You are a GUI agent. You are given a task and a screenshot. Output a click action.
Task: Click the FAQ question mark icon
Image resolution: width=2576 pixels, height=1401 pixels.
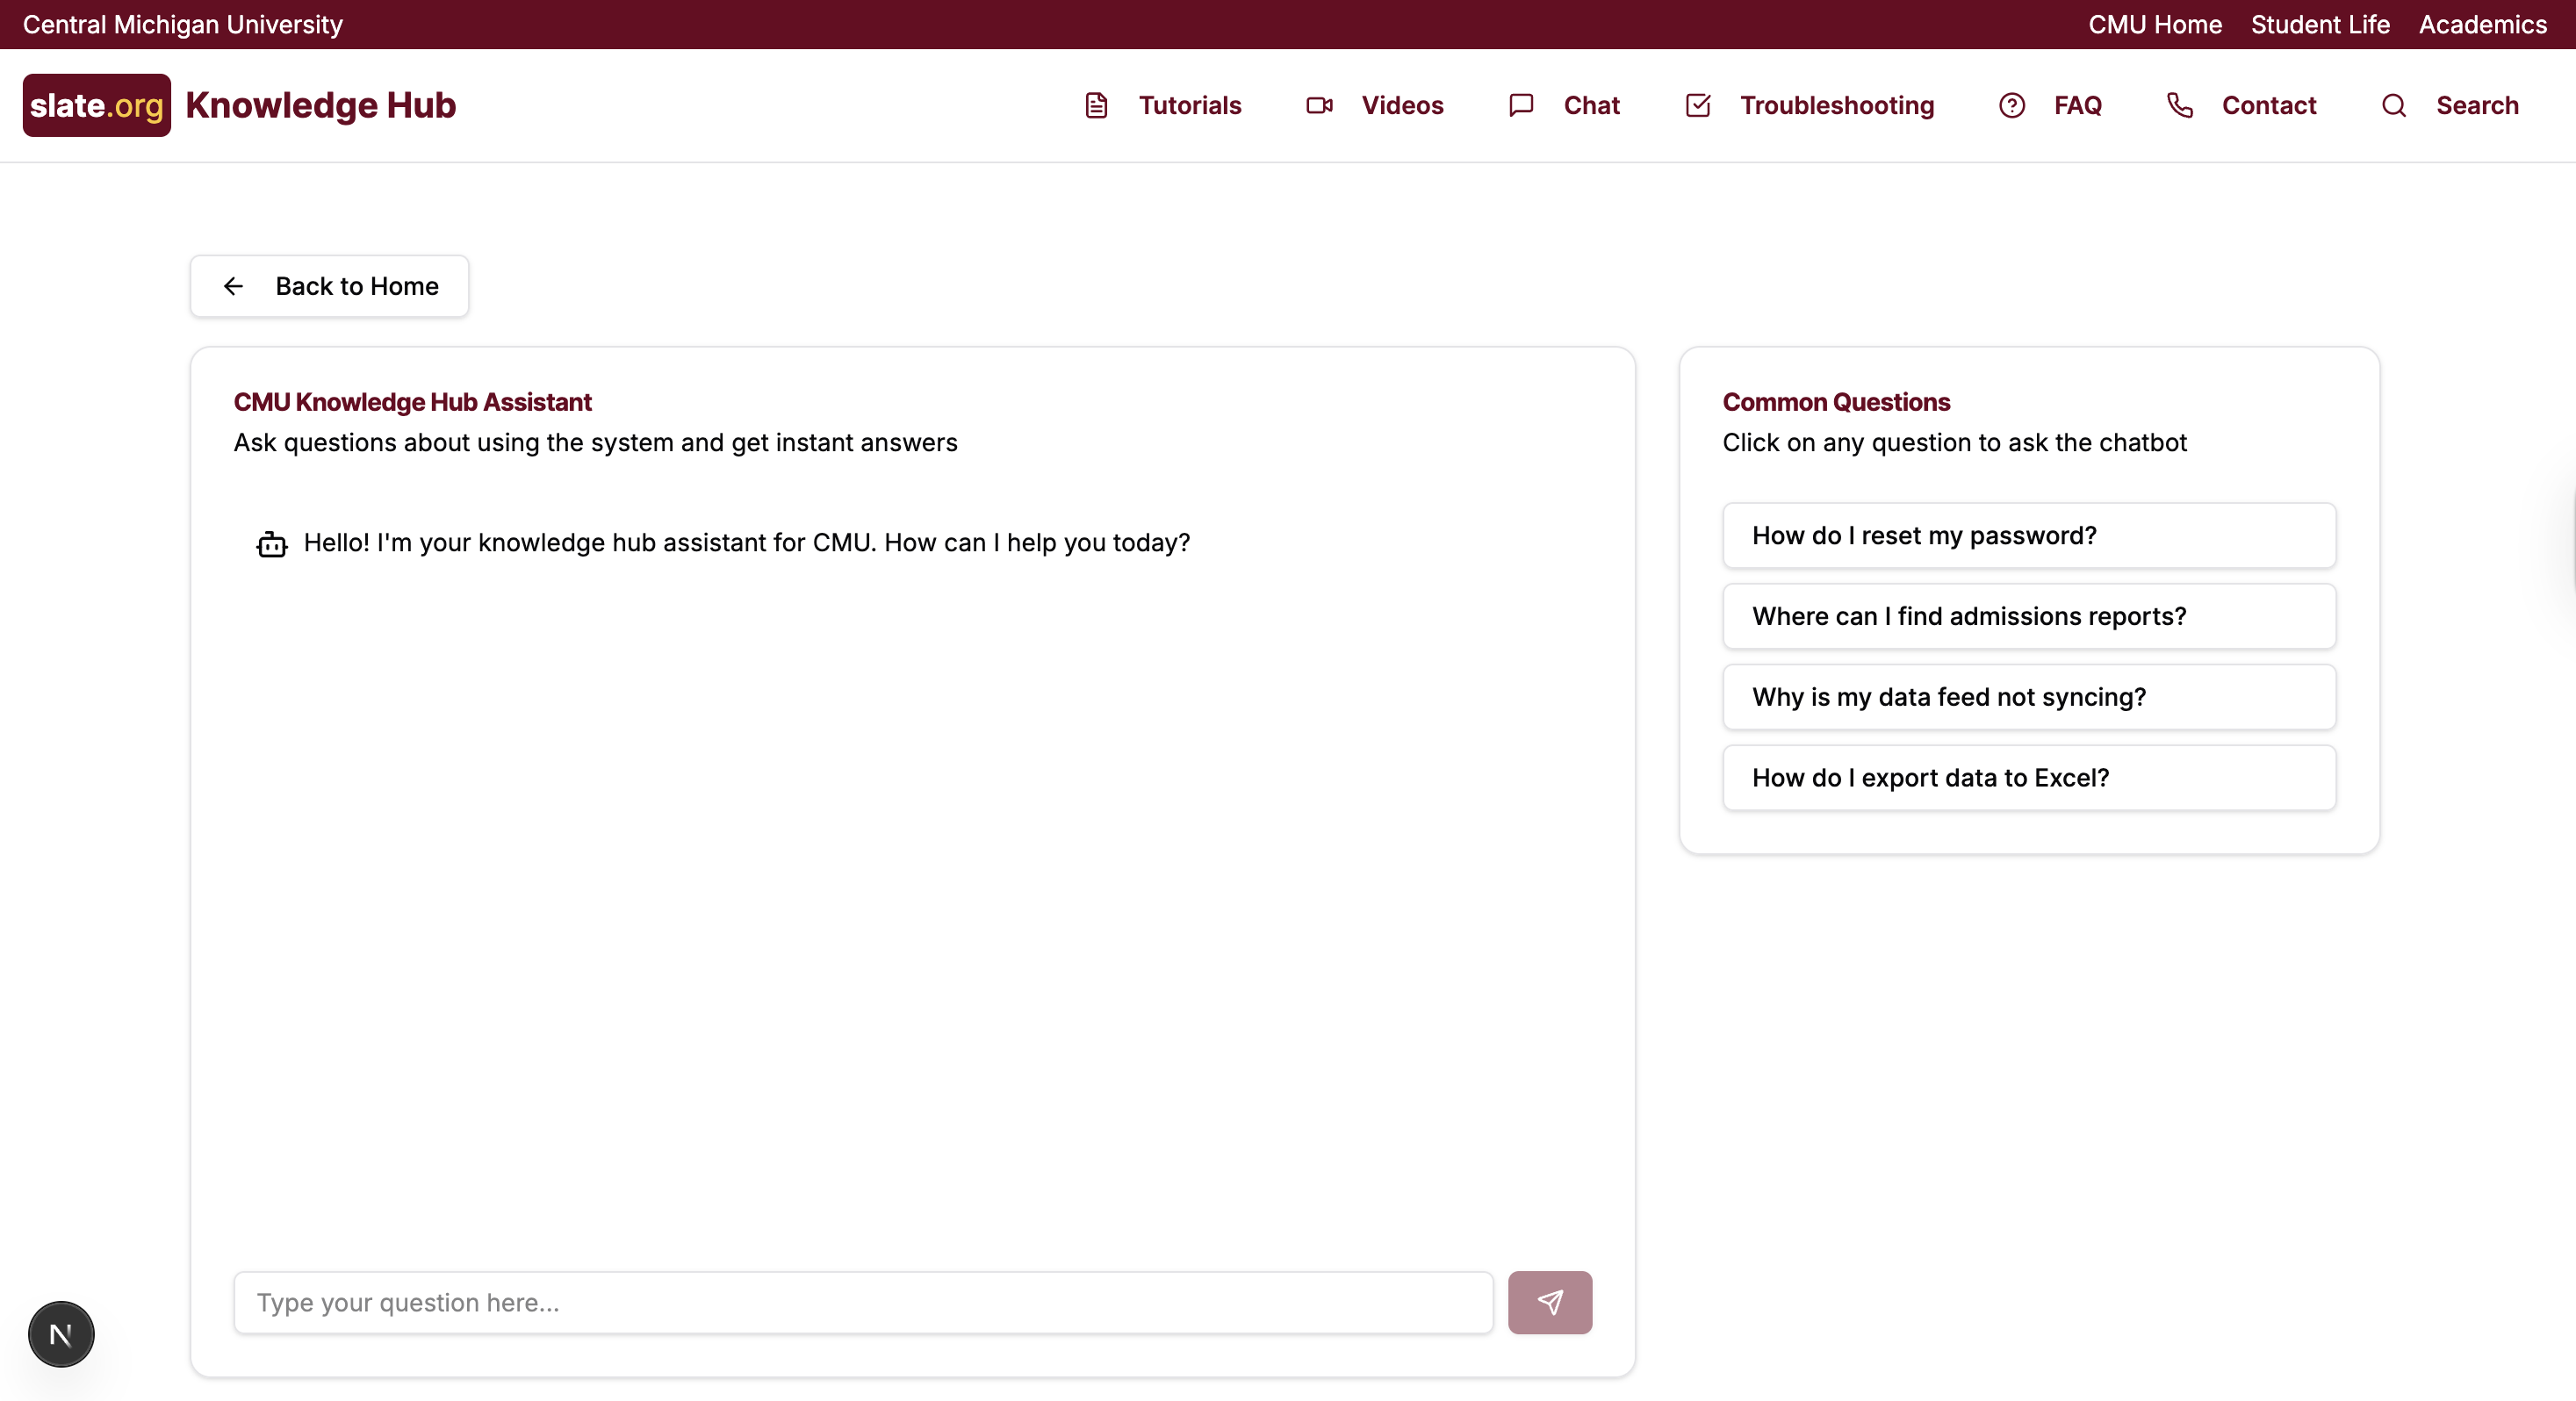pyautogui.click(x=2012, y=105)
